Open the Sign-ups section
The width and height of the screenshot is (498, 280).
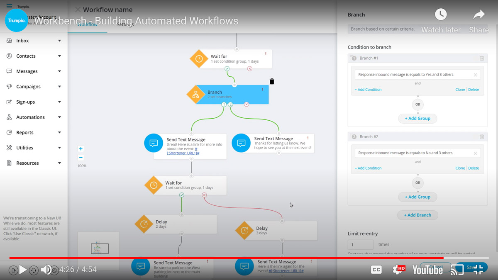coord(25,102)
